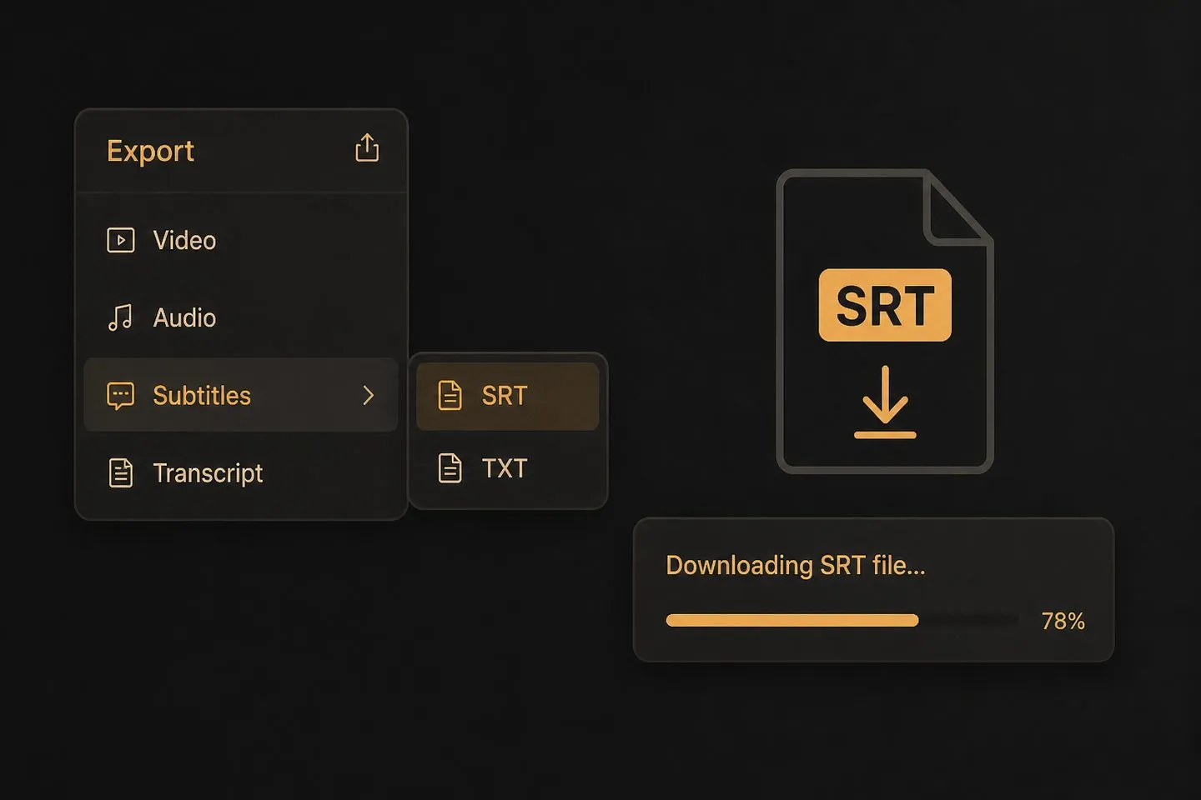Image resolution: width=1201 pixels, height=800 pixels.
Task: Click the 'Downloading SRT file...' status text
Action: pyautogui.click(x=796, y=566)
